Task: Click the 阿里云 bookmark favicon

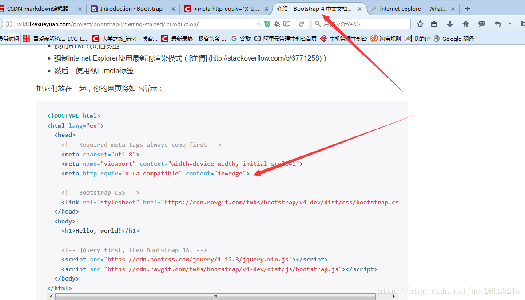Action: 258,39
